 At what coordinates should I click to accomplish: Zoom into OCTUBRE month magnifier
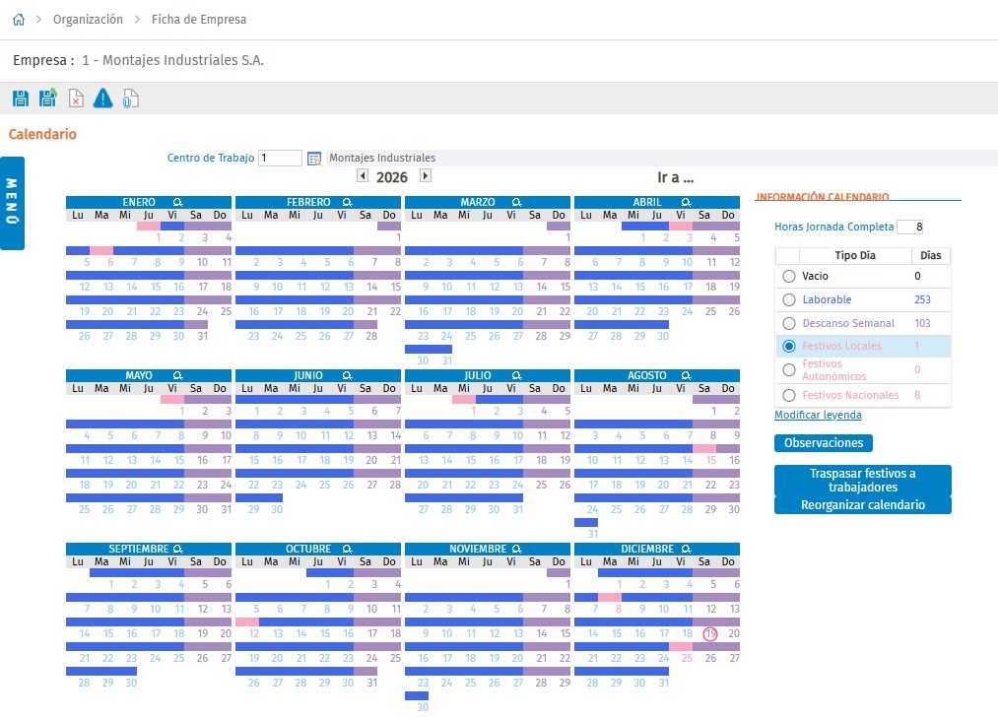click(347, 549)
